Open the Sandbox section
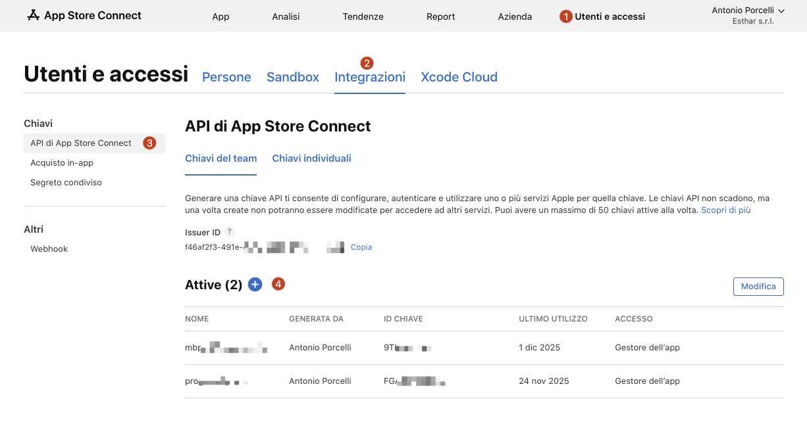The image size is (807, 426). pos(292,77)
